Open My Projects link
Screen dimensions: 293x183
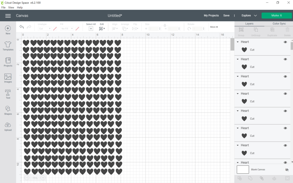point(211,15)
